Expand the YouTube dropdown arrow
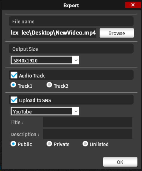 pyautogui.click(x=76, y=111)
